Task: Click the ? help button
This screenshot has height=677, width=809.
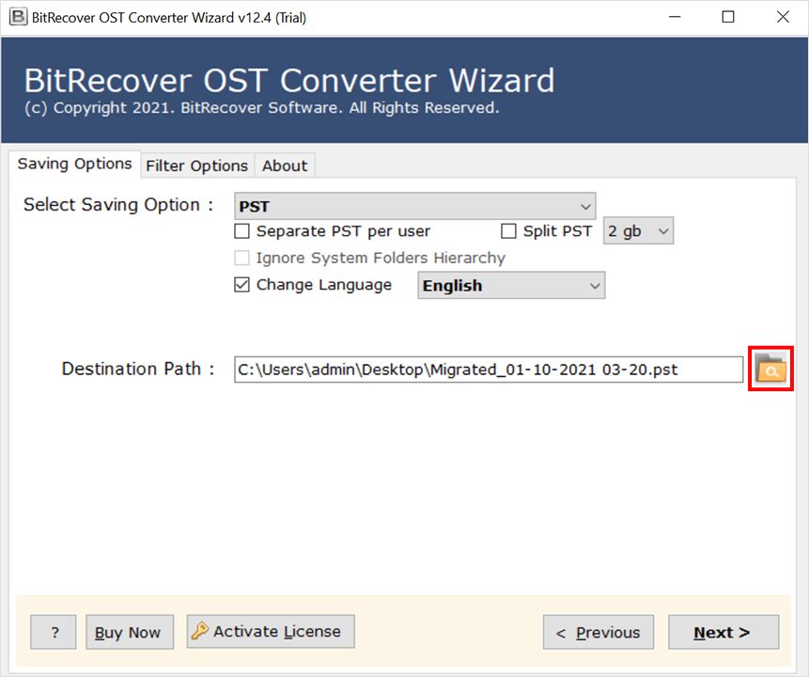Action: point(54,632)
